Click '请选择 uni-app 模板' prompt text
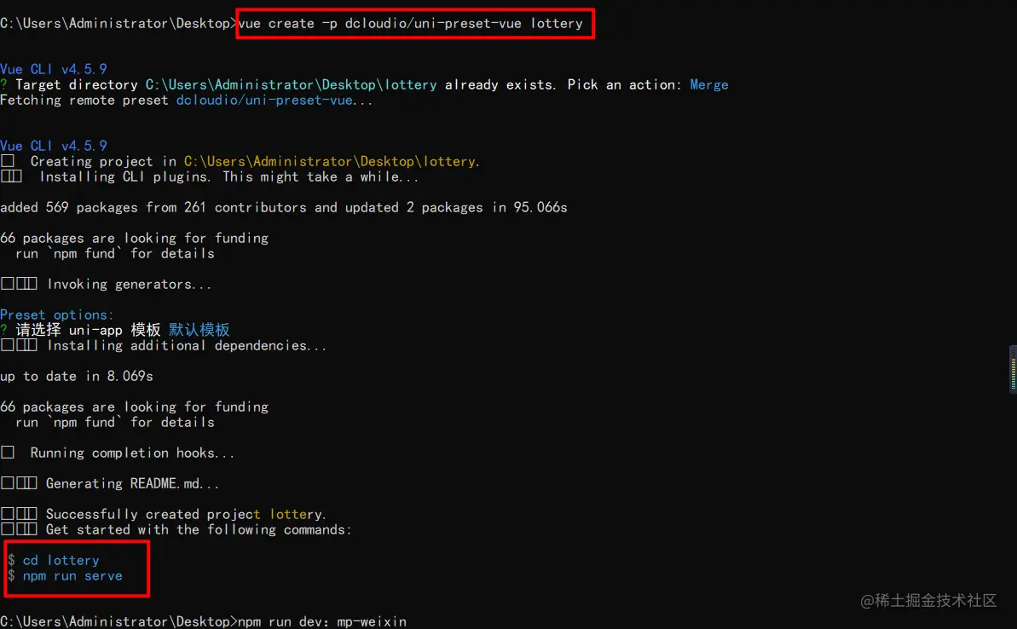 [x=88, y=330]
